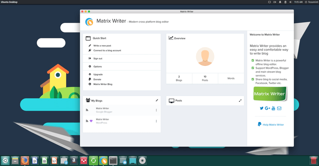Viewport: 319px width, 166px height.
Task: Collapse the My Blogs panel
Action: point(157,100)
